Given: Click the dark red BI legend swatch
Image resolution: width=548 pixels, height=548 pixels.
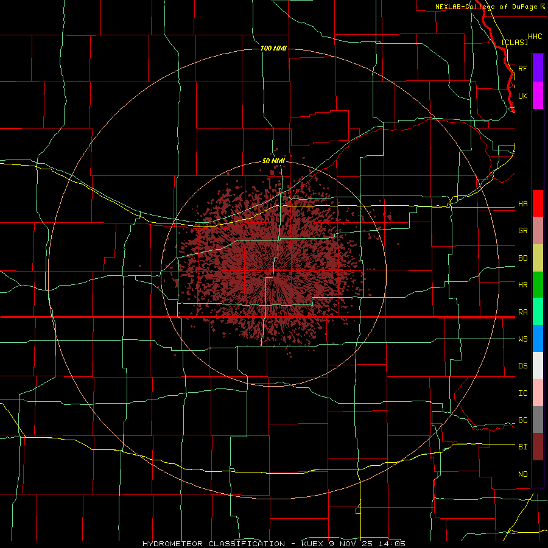Looking at the screenshot, I should tap(538, 447).
